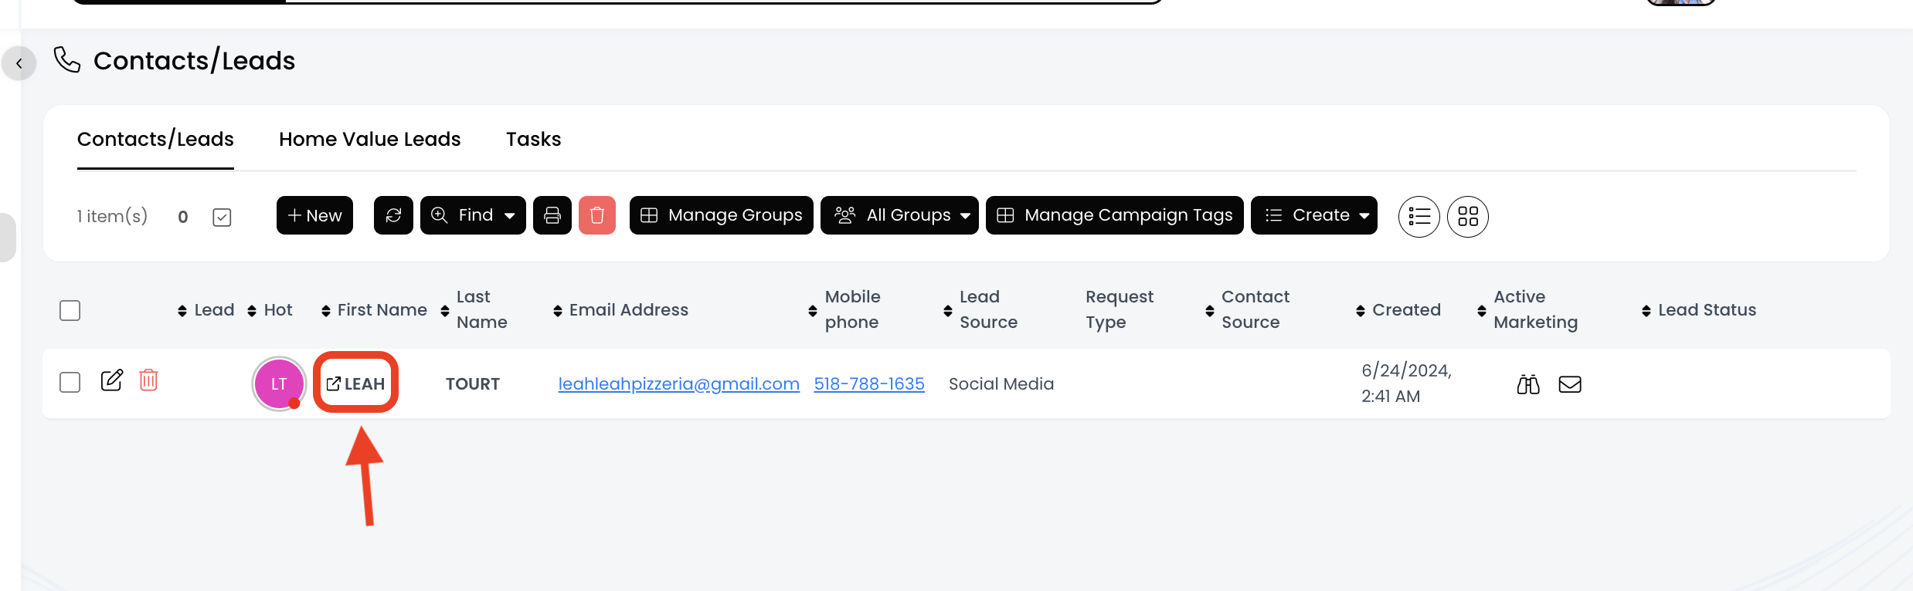Image resolution: width=1913 pixels, height=591 pixels.
Task: Delete the Leah Tourt contact row
Action: click(148, 380)
